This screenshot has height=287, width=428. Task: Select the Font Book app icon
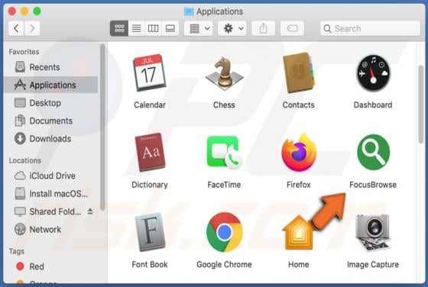(150, 232)
